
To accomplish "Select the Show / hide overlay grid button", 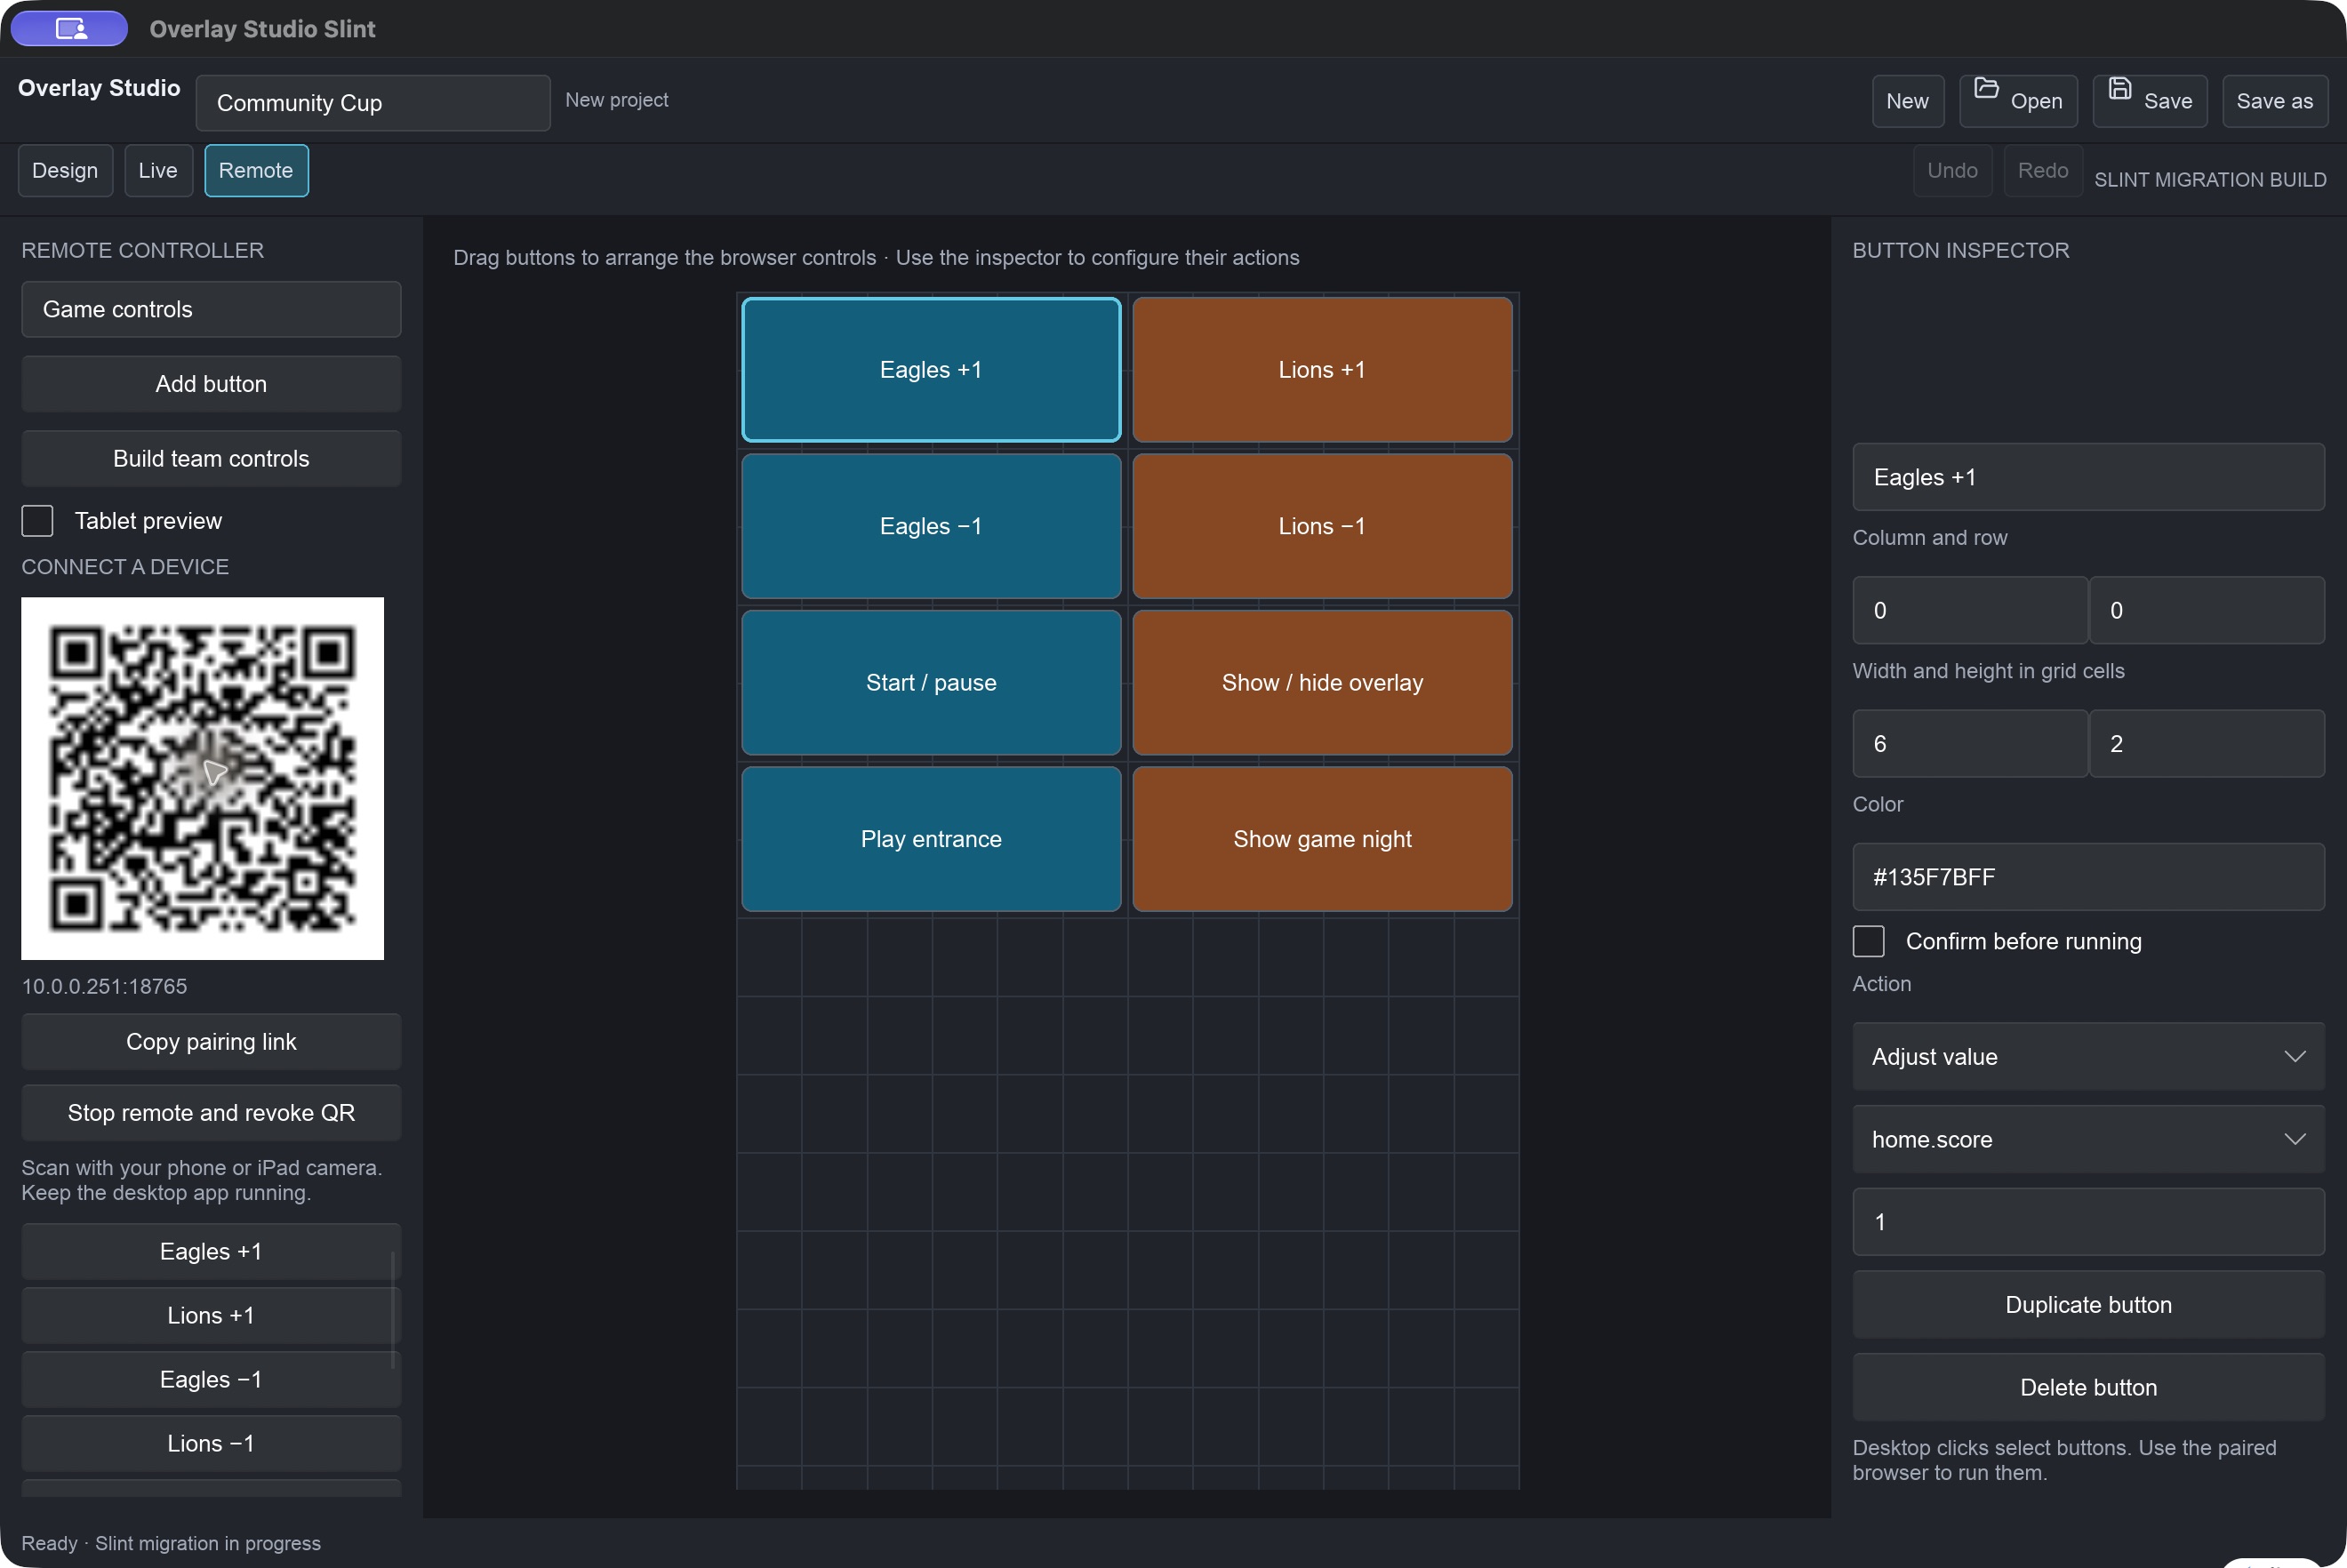I will tap(1322, 683).
